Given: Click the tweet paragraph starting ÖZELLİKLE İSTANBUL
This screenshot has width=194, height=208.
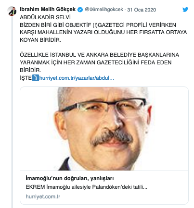Looking at the screenshot, I should (x=99, y=62).
